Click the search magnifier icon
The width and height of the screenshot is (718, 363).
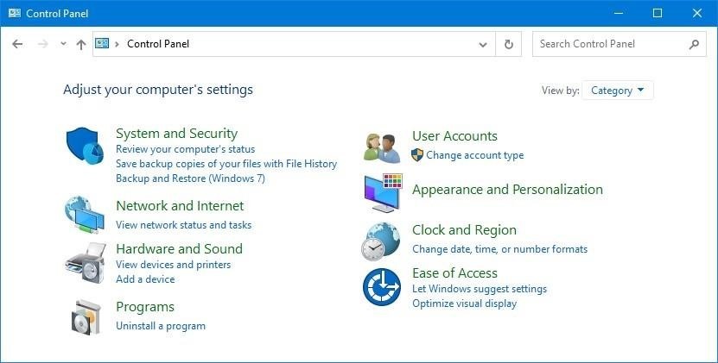coord(694,44)
